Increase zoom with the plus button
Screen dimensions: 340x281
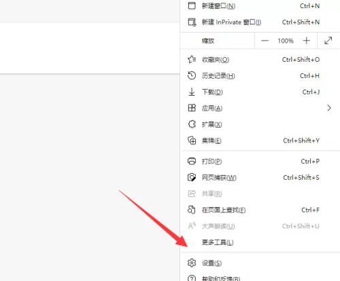click(x=306, y=41)
